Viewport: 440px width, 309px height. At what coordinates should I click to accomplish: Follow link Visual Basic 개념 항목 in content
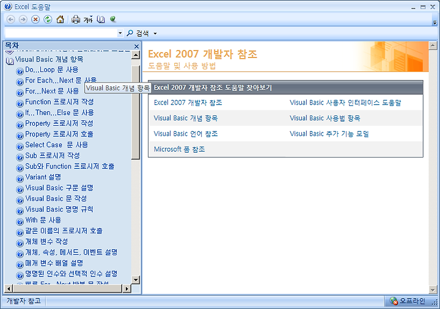pyautogui.click(x=186, y=118)
